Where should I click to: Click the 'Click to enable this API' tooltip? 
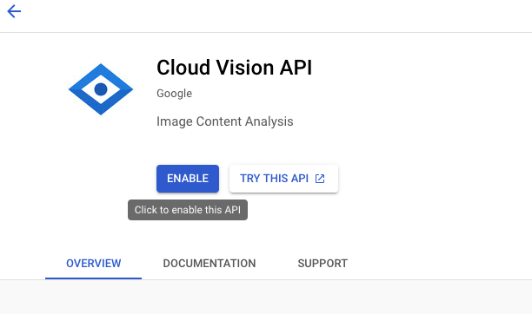(x=188, y=210)
